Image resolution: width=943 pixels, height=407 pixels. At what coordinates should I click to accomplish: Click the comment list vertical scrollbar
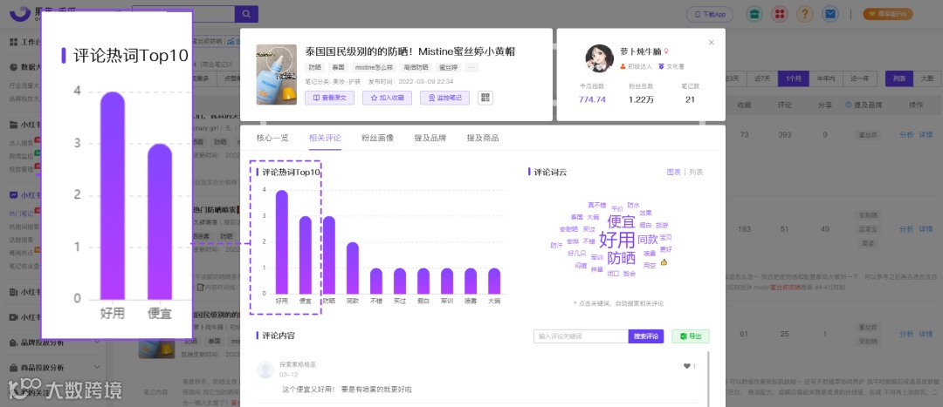pos(708,378)
